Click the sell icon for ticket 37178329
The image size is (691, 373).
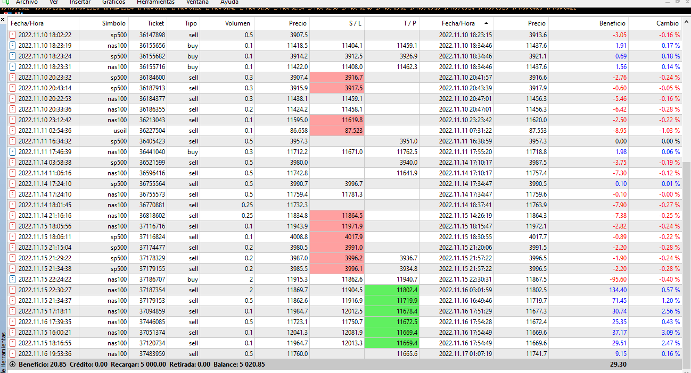coord(13,258)
